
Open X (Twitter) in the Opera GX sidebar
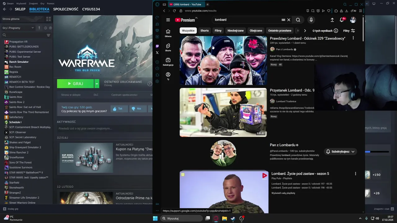(157, 53)
